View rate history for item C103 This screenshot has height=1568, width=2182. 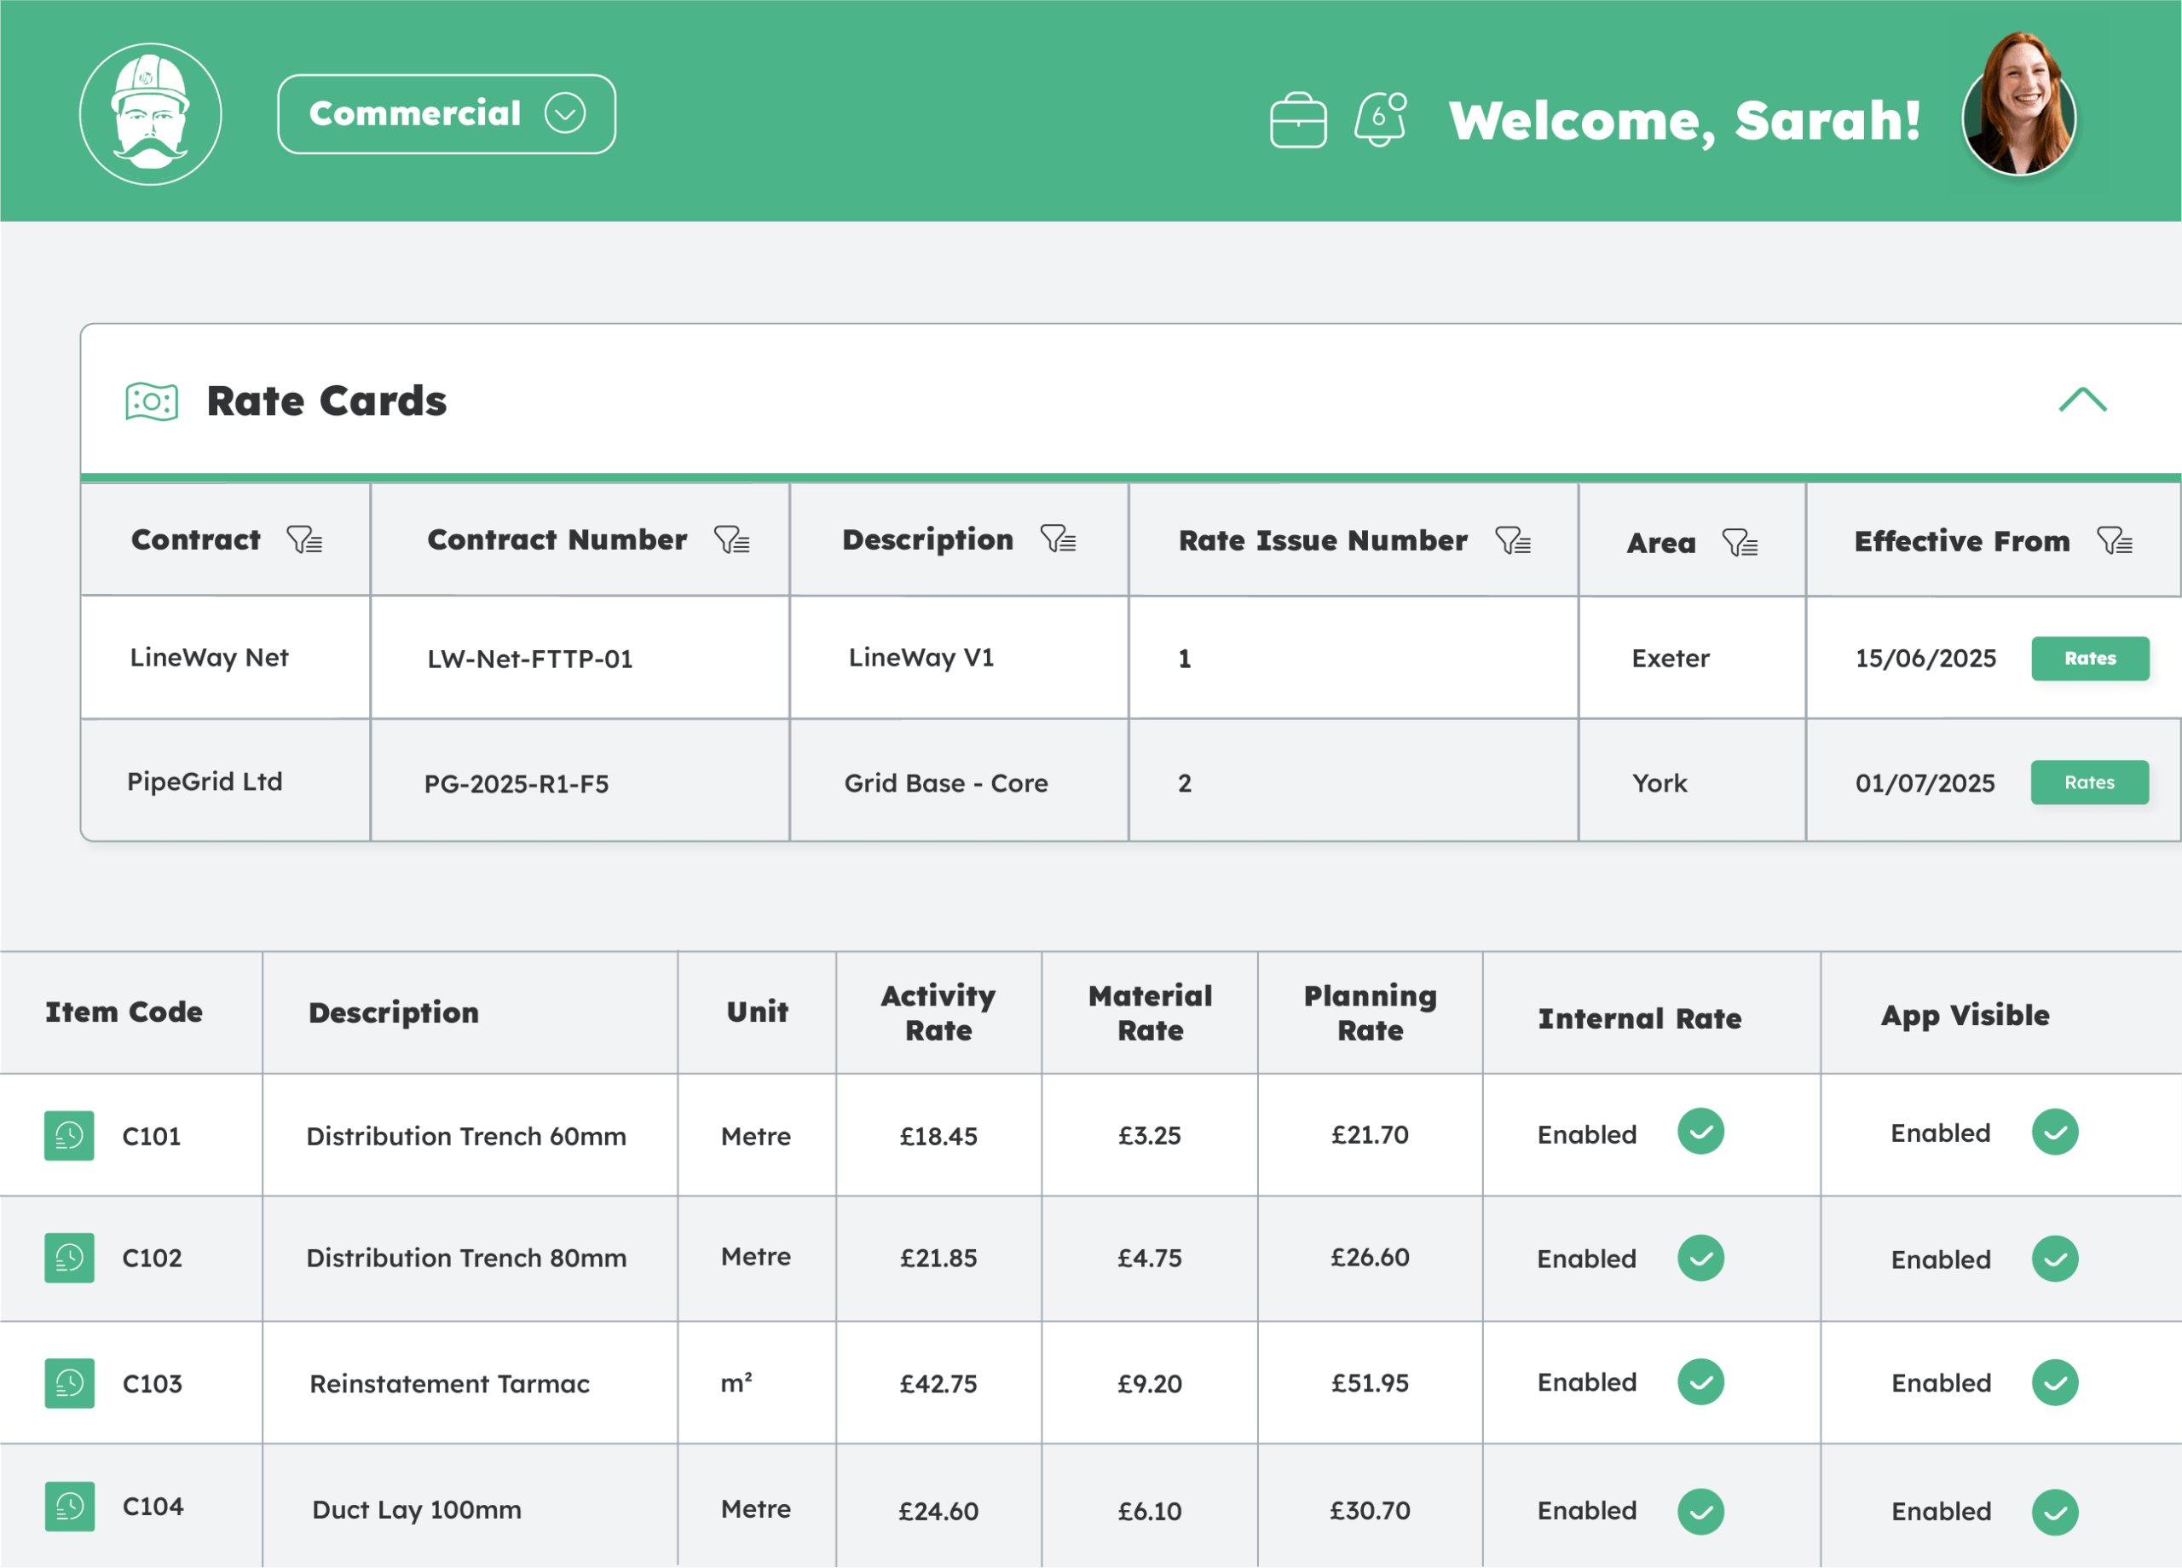click(x=69, y=1383)
